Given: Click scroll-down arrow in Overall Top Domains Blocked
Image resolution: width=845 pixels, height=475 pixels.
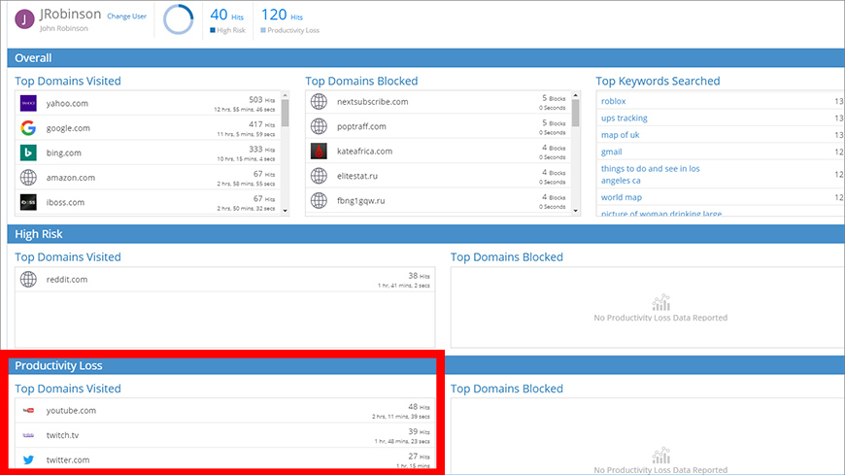Looking at the screenshot, I should pyautogui.click(x=576, y=211).
